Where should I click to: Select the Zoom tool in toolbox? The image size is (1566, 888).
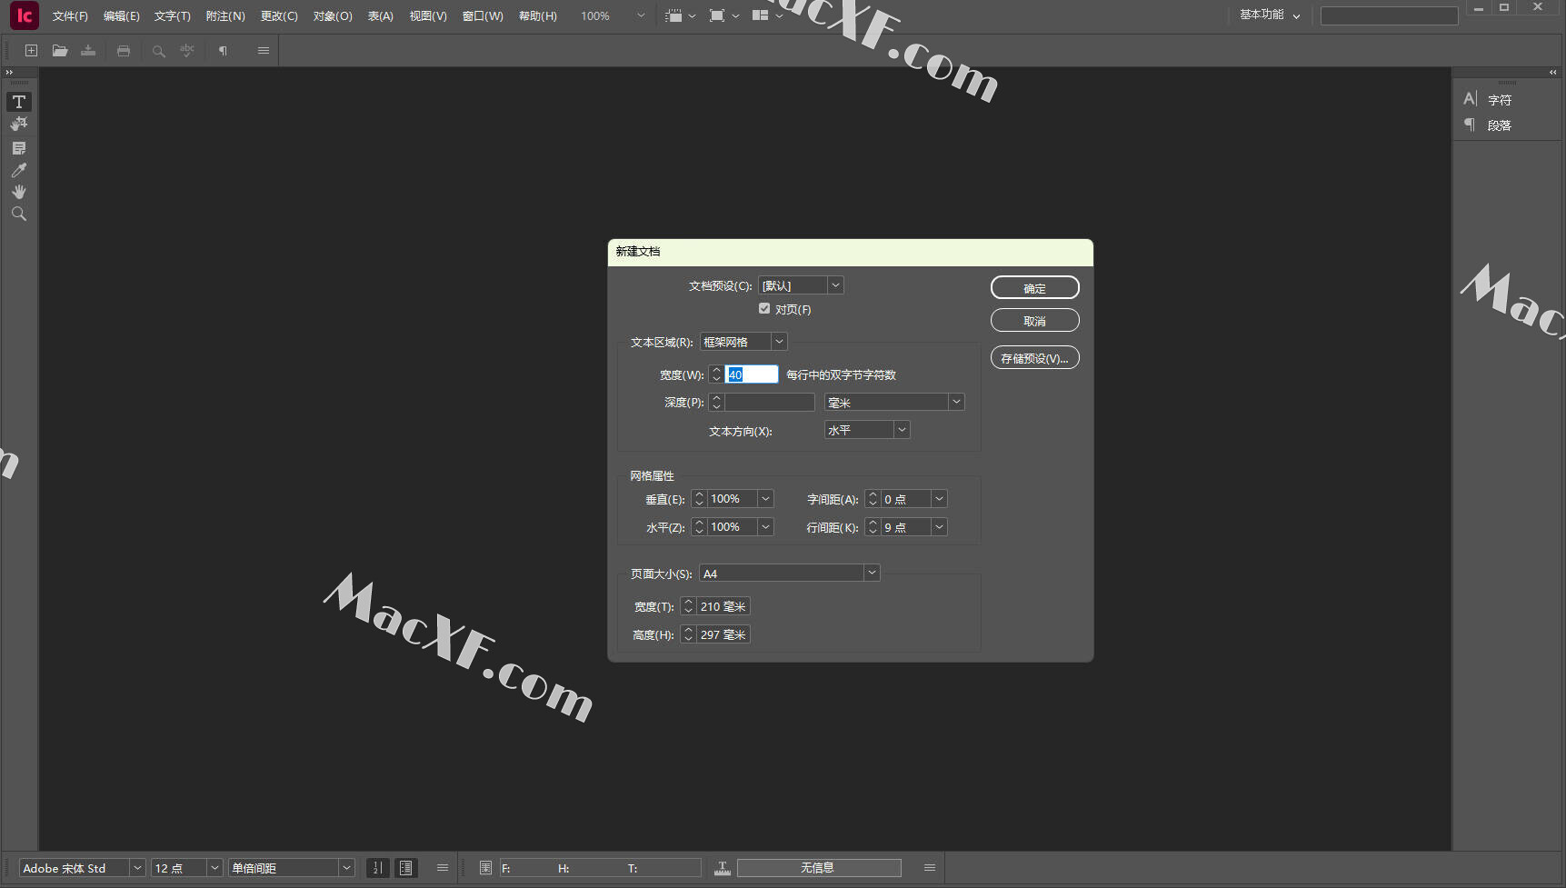(x=19, y=215)
